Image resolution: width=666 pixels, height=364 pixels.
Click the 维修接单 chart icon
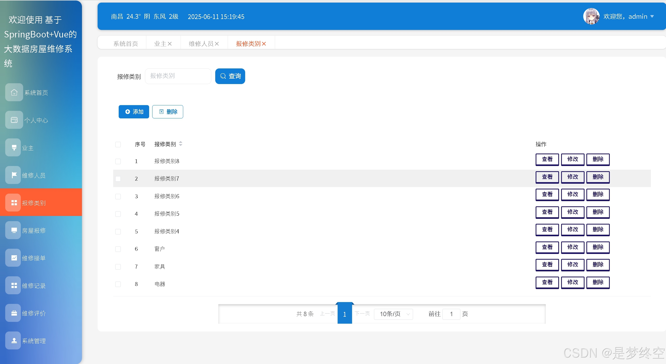click(x=14, y=258)
